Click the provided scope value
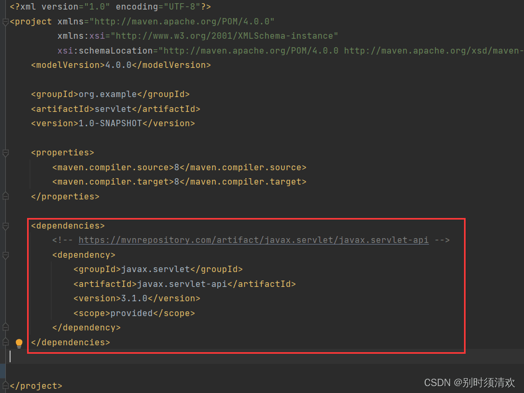524x393 pixels. pyautogui.click(x=131, y=313)
